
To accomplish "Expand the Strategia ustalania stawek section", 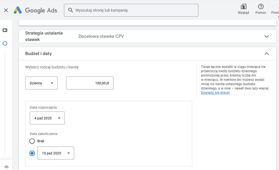I will pyautogui.click(x=266, y=36).
